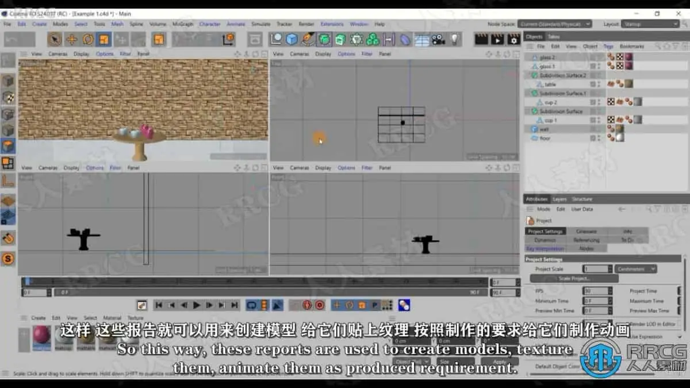Open the MoGraph menu
Screen dimensions: 690x388
[183, 24]
